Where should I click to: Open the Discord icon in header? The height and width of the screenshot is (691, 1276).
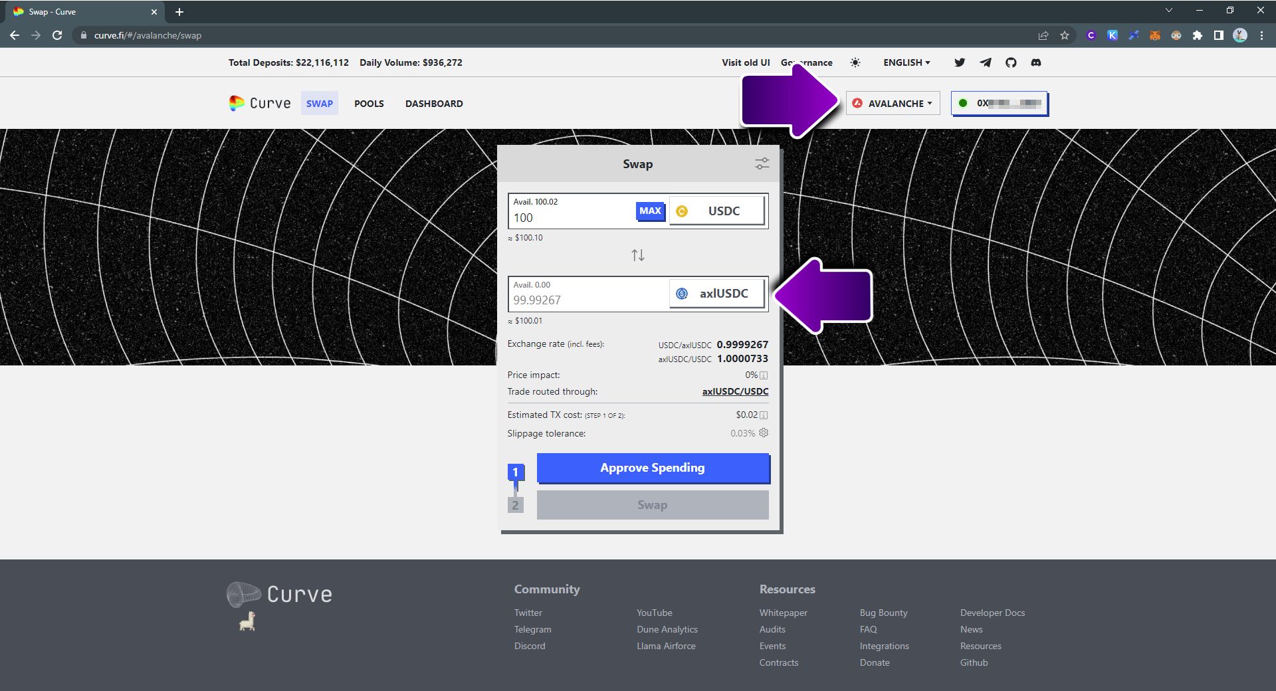coord(1036,62)
